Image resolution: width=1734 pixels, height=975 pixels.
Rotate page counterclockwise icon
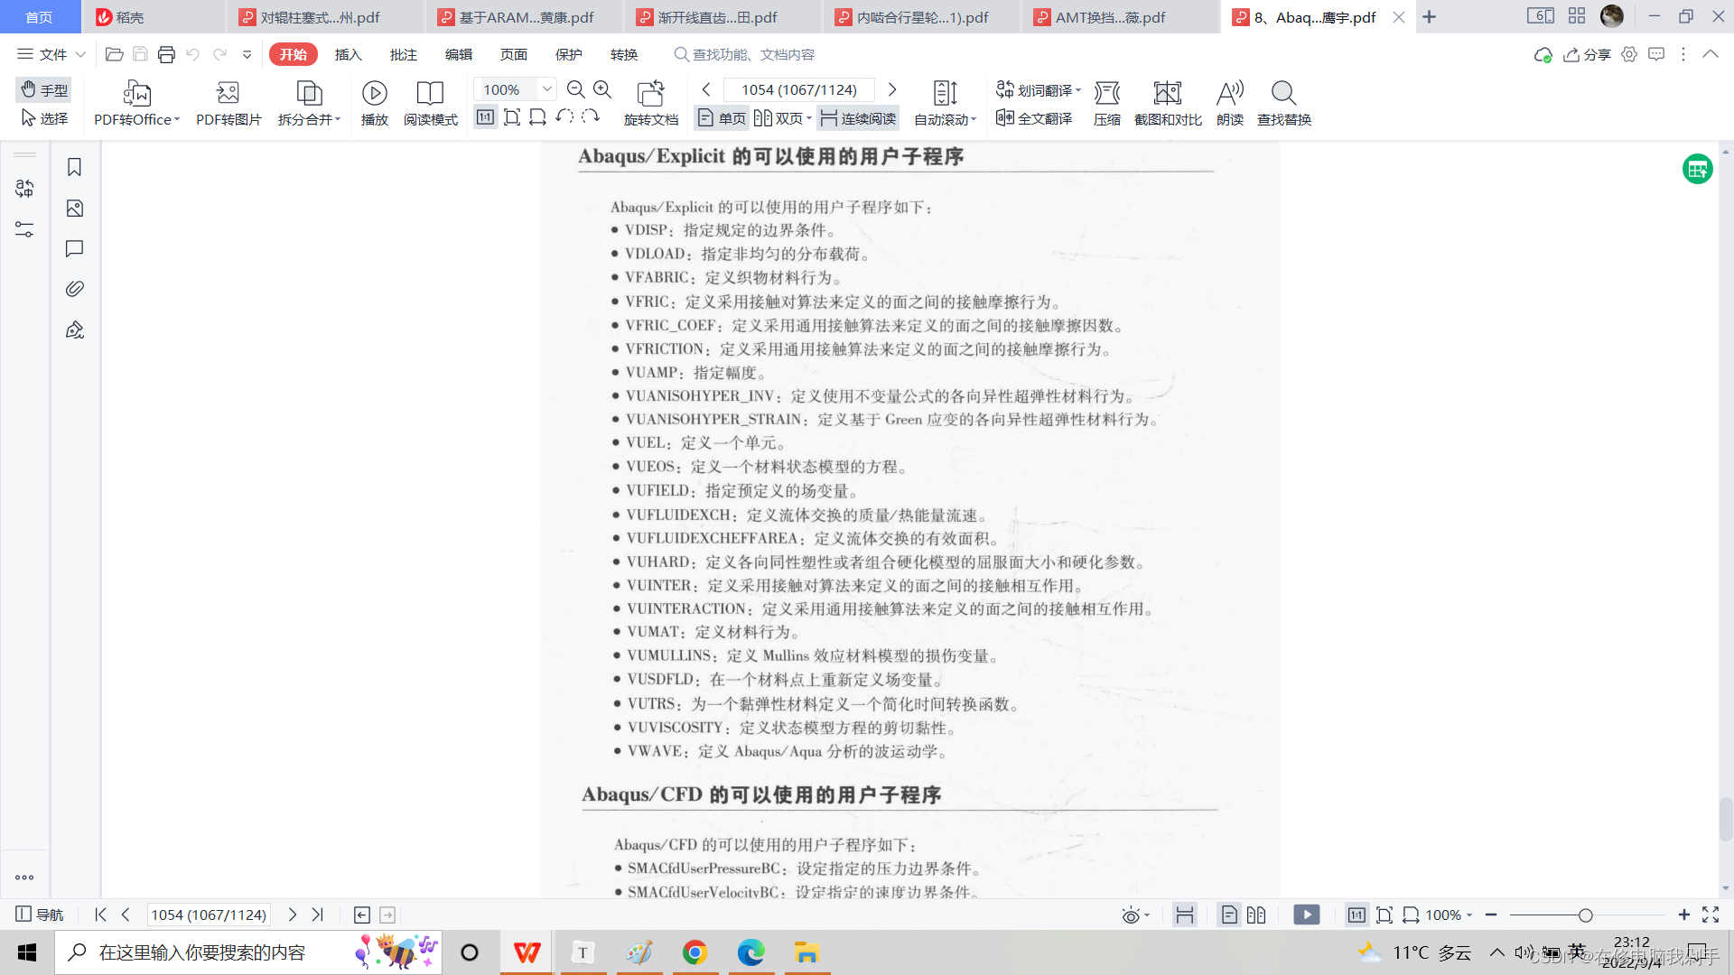(x=564, y=116)
